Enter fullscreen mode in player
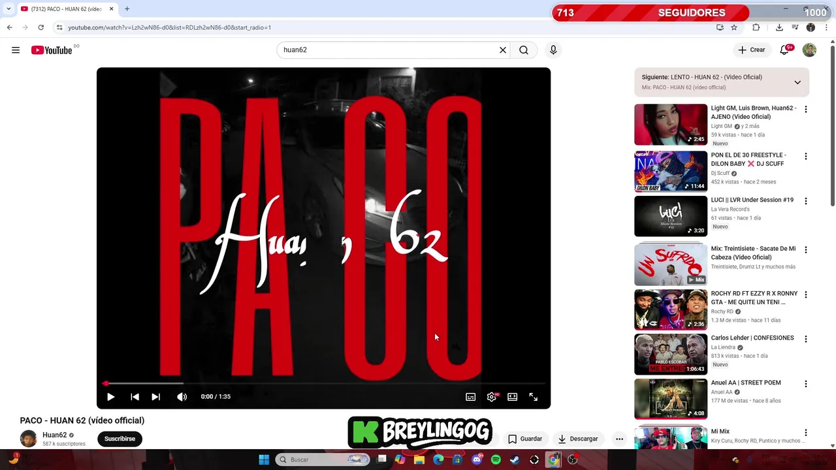Image resolution: width=836 pixels, height=470 pixels. click(533, 396)
